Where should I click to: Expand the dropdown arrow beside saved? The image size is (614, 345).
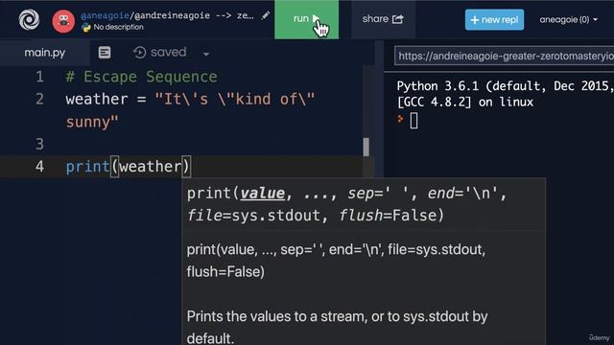coord(206,54)
